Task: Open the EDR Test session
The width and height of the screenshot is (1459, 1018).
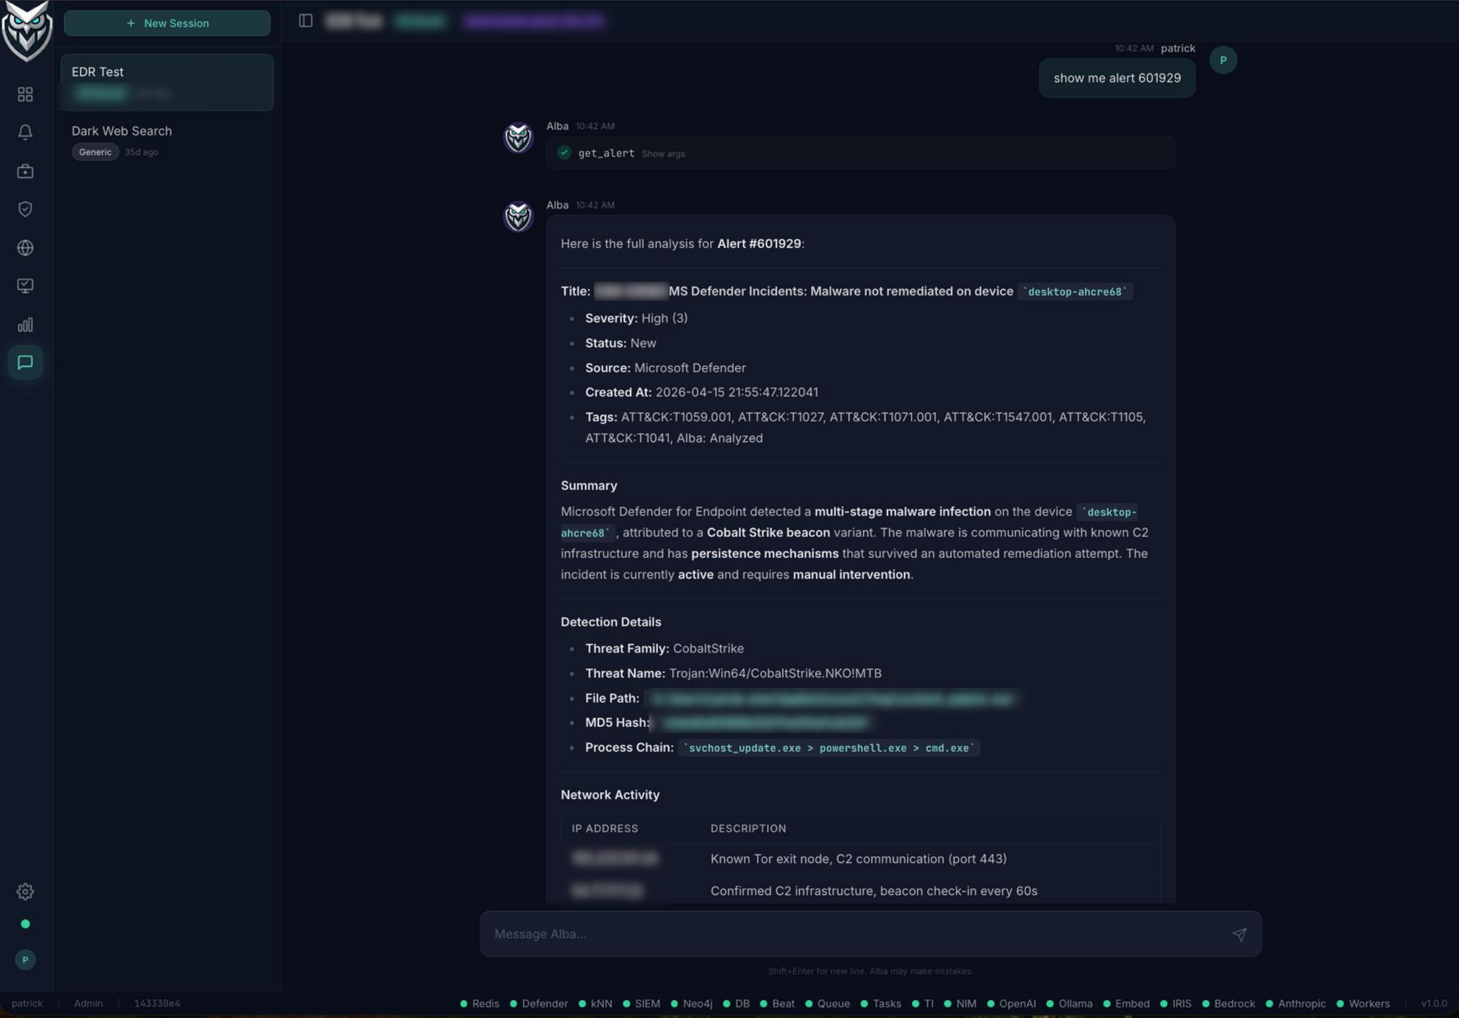Action: 167,82
